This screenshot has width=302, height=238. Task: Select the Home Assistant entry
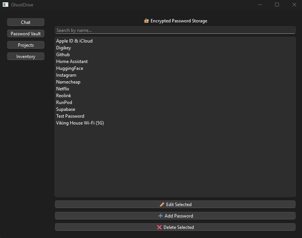click(175, 61)
